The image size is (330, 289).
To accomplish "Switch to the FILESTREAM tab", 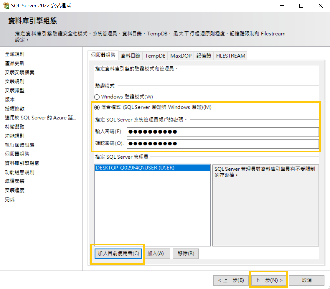I will pyautogui.click(x=230, y=56).
